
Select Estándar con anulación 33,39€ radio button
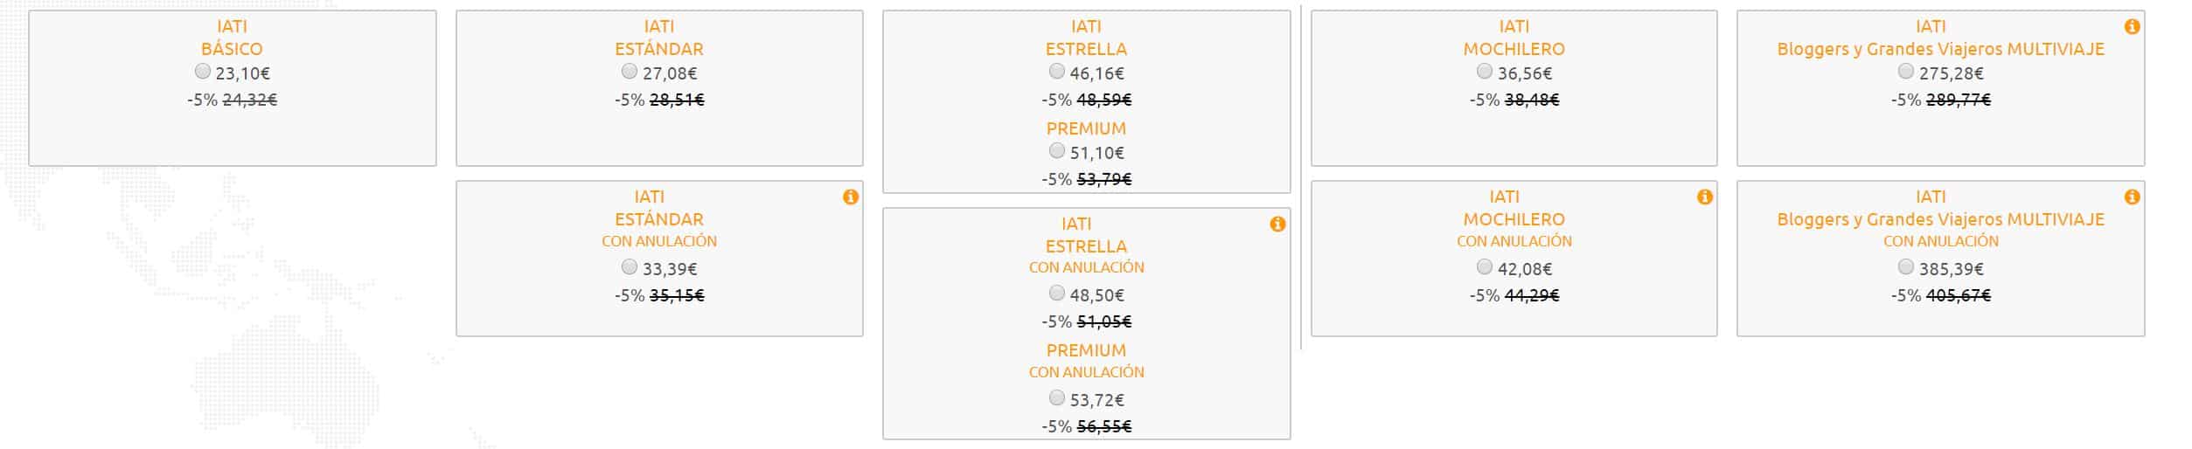[630, 267]
